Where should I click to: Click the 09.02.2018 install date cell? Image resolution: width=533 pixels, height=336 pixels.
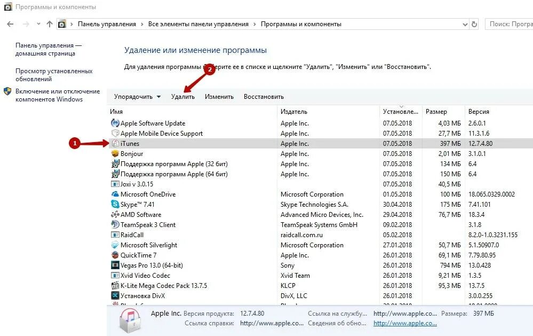click(x=397, y=225)
